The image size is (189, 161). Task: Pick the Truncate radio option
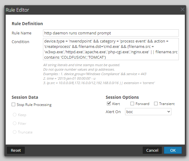click(14, 132)
